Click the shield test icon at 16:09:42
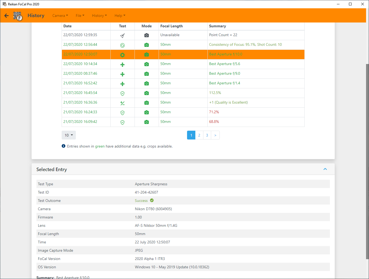 coord(122,122)
